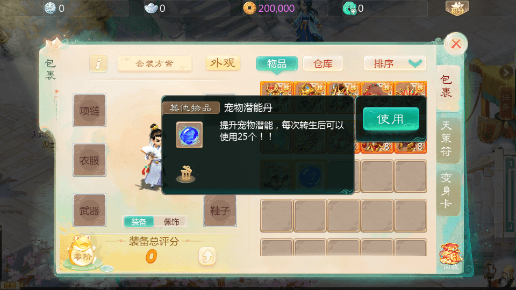Image resolution: width=516 pixels, height=290 pixels.
Task: Open the 回收 recycle bag icon
Action: pyautogui.click(x=450, y=257)
